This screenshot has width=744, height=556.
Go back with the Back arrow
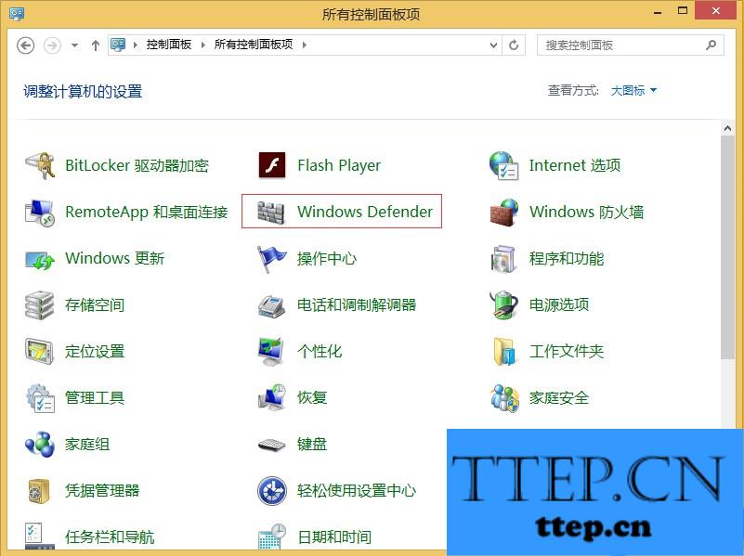click(x=26, y=45)
